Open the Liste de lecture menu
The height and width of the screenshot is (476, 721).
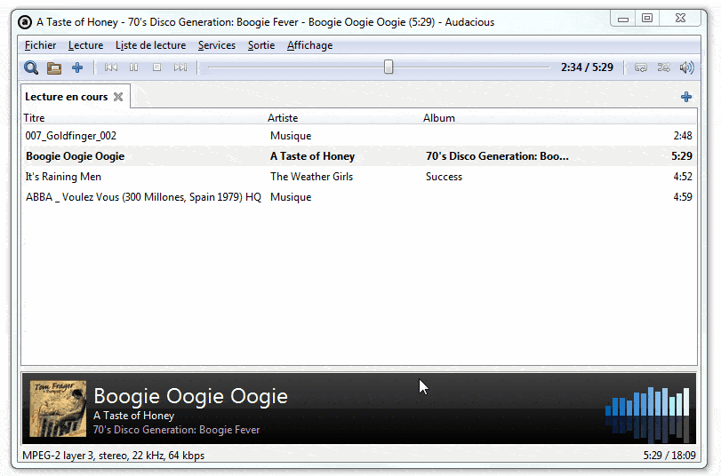[151, 45]
